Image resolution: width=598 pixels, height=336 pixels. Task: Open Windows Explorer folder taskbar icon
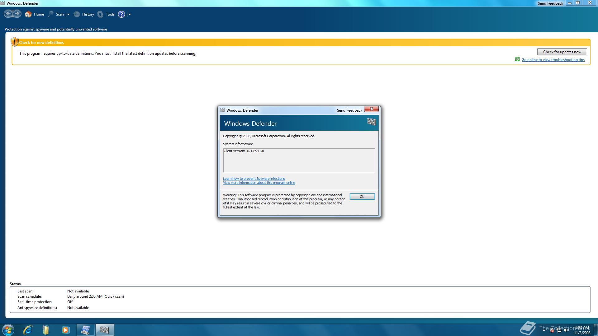(46, 330)
